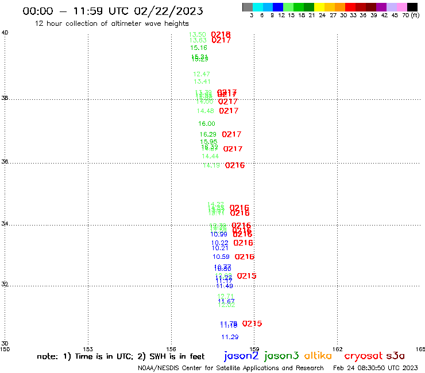Click wave height value 12.71
The width and height of the screenshot is (425, 373).
(x=226, y=296)
